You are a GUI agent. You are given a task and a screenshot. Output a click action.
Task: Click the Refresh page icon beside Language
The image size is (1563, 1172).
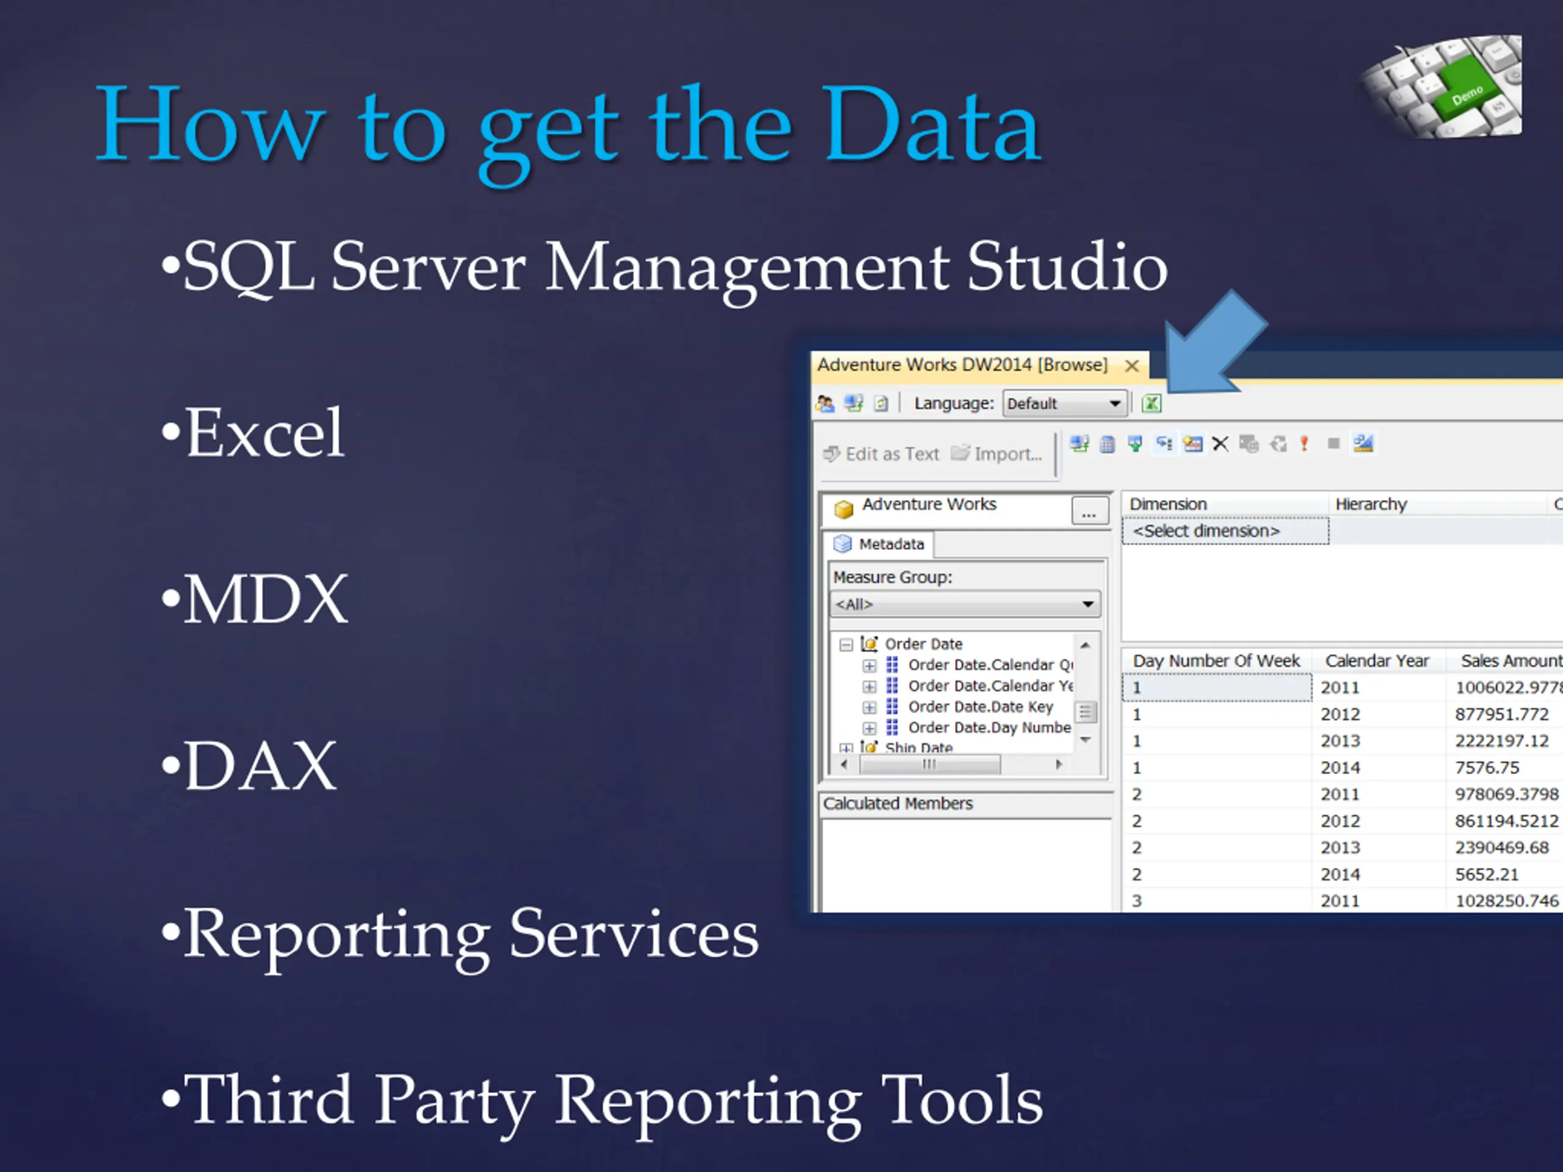pos(880,403)
